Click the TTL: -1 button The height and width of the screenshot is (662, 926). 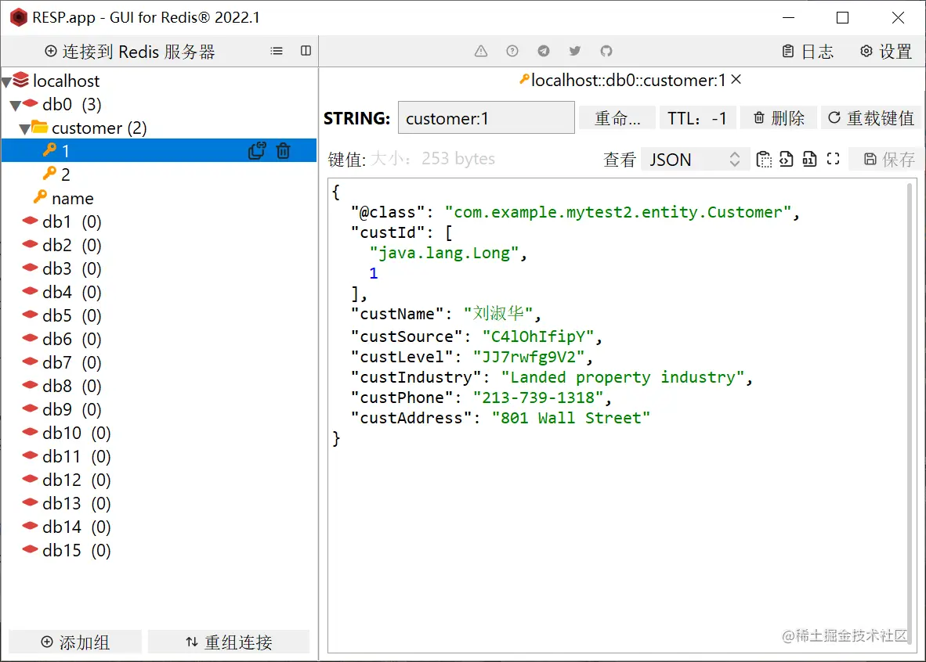[x=697, y=118]
